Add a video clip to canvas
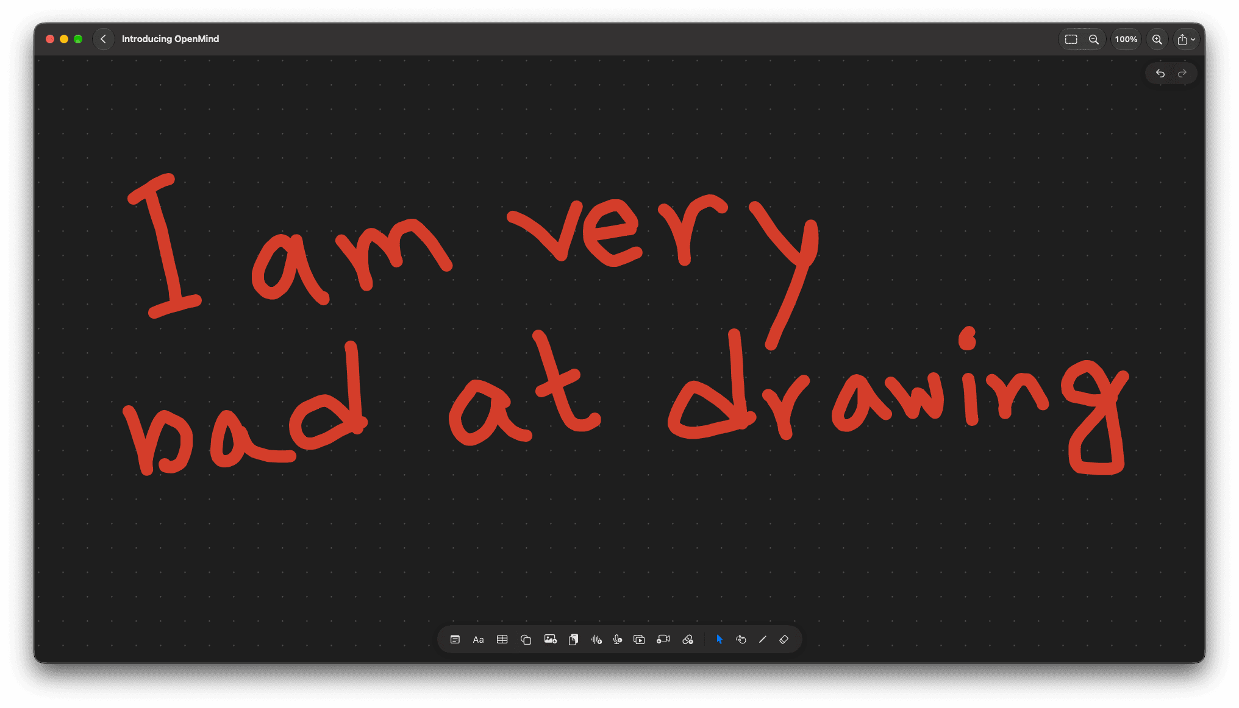Screen dimensions: 1239x708 click(x=639, y=639)
